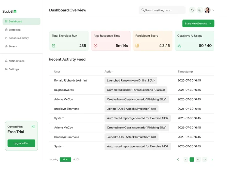The height and width of the screenshot is (175, 227).
Task: Click the Upgrade Plan button
Action: [22, 143]
